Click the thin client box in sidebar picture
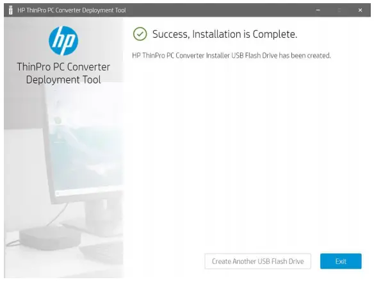This screenshot has height=282, width=374. point(49,236)
